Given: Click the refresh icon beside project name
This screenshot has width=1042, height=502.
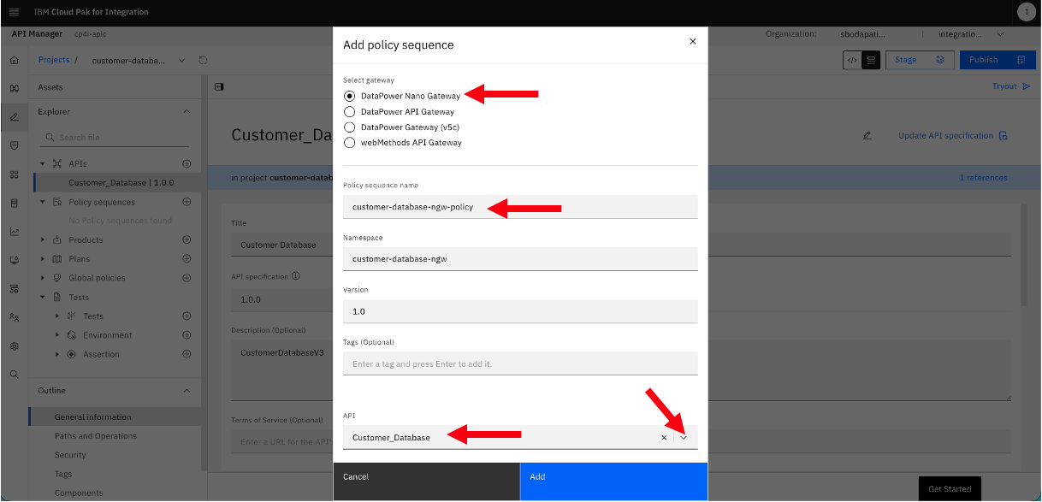Looking at the screenshot, I should point(203,61).
